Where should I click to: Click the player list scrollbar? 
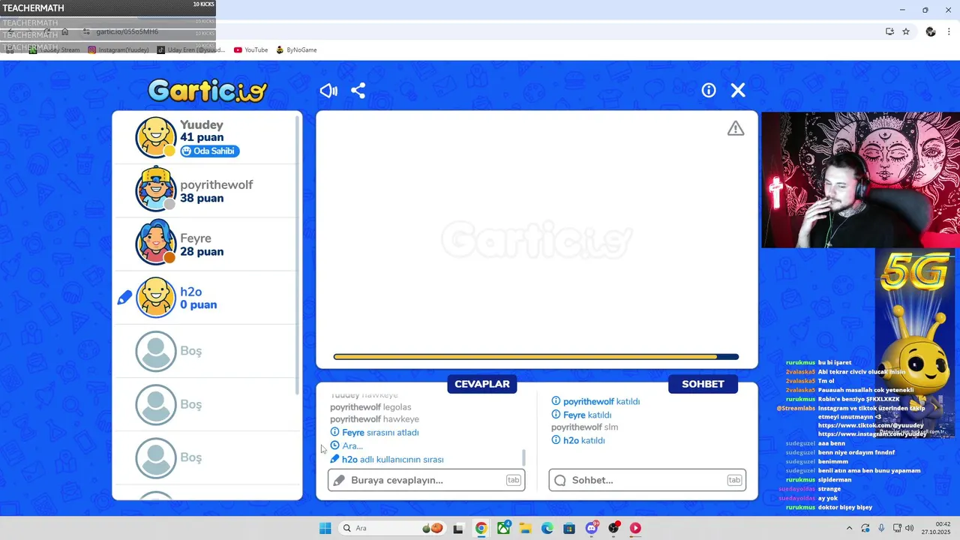tap(298, 255)
